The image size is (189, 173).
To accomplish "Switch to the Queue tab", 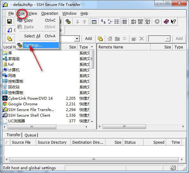I will tap(30, 135).
